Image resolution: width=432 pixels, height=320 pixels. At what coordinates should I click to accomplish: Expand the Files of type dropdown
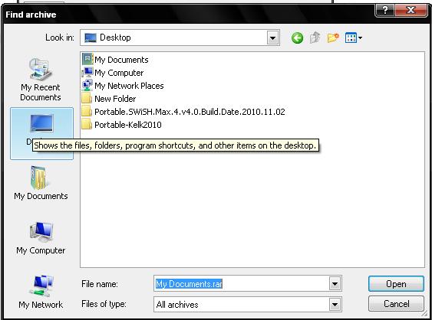[335, 305]
